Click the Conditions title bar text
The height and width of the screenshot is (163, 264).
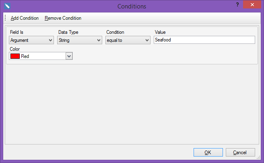(132, 6)
